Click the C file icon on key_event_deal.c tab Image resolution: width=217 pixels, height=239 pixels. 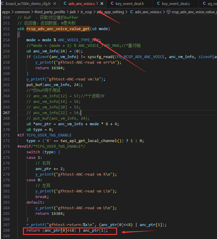(158, 4)
